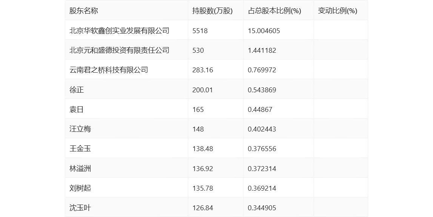Select the holdings value 138.48
This screenshot has height=217, width=433.
(203, 148)
